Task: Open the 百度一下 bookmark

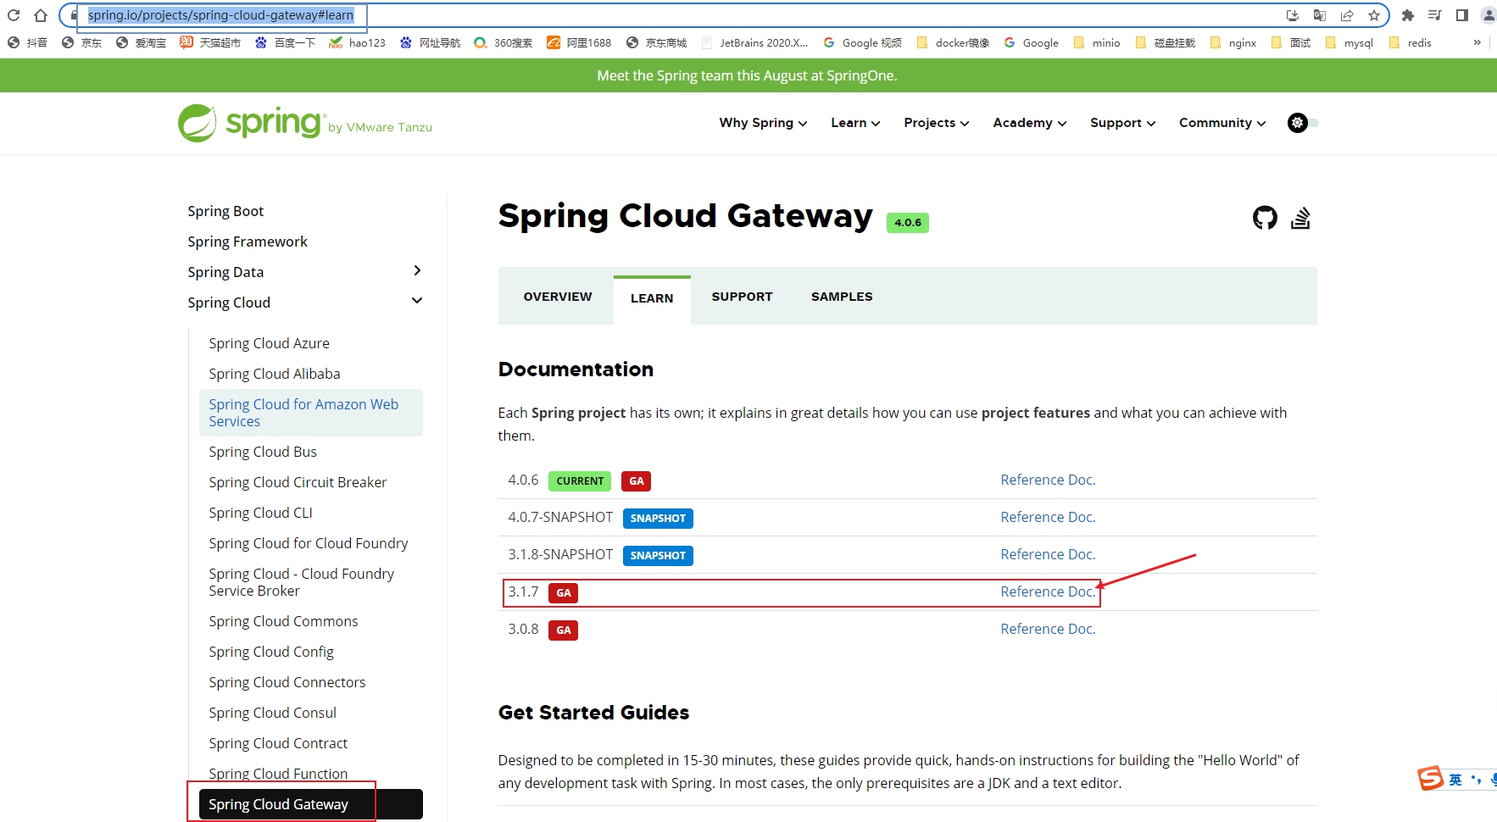Action: point(286,42)
